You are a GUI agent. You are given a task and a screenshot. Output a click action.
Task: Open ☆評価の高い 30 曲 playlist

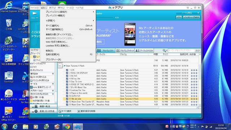[x=40, y=101]
